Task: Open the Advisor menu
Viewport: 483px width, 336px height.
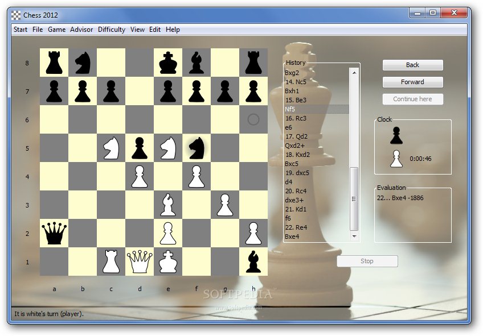Action: pyautogui.click(x=81, y=30)
